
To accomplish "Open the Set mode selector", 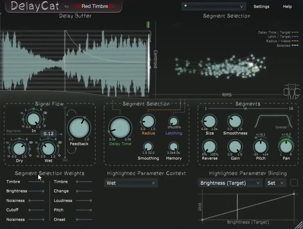I will pyautogui.click(x=275, y=183).
